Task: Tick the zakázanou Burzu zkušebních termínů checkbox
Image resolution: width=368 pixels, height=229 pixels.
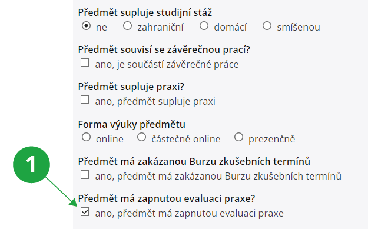Action: (x=85, y=175)
